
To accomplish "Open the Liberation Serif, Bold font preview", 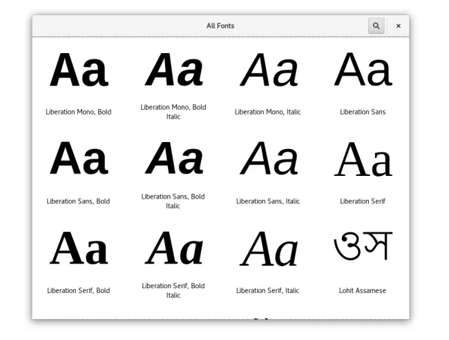I will [x=79, y=248].
